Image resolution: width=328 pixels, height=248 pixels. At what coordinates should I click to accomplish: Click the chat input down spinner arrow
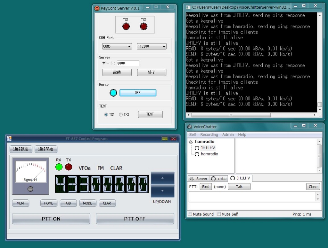(x=318, y=199)
